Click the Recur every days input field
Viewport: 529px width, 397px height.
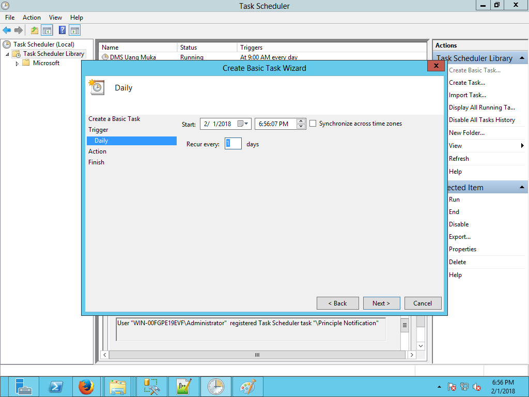click(x=234, y=144)
